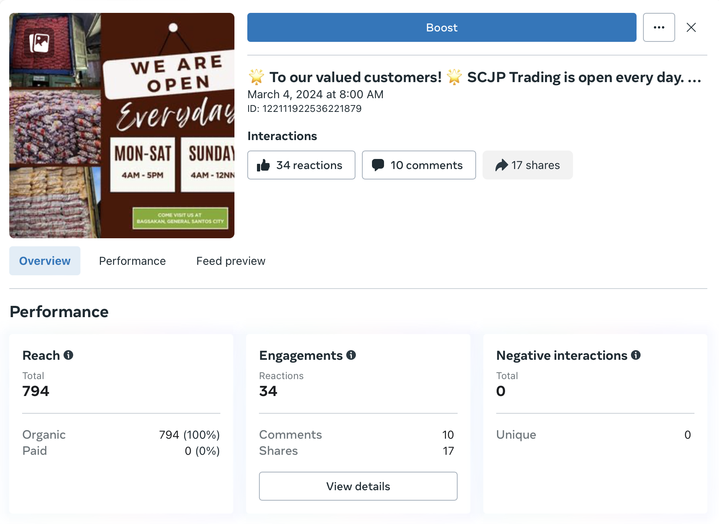The height and width of the screenshot is (524, 719).
Task: Click the Engagements reactions value 34
Action: pyautogui.click(x=268, y=391)
